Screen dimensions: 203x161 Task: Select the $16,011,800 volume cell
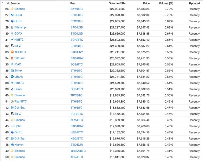tap(117, 157)
